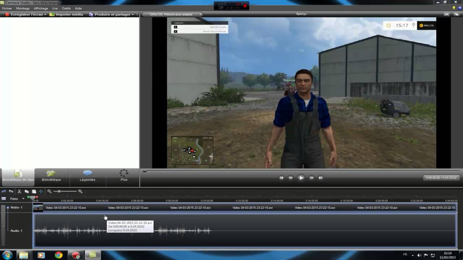Jump to next clip in preview
This screenshot has height=260, width=463.
[x=320, y=178]
